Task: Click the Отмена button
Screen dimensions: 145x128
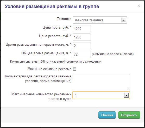Action: click(107, 115)
